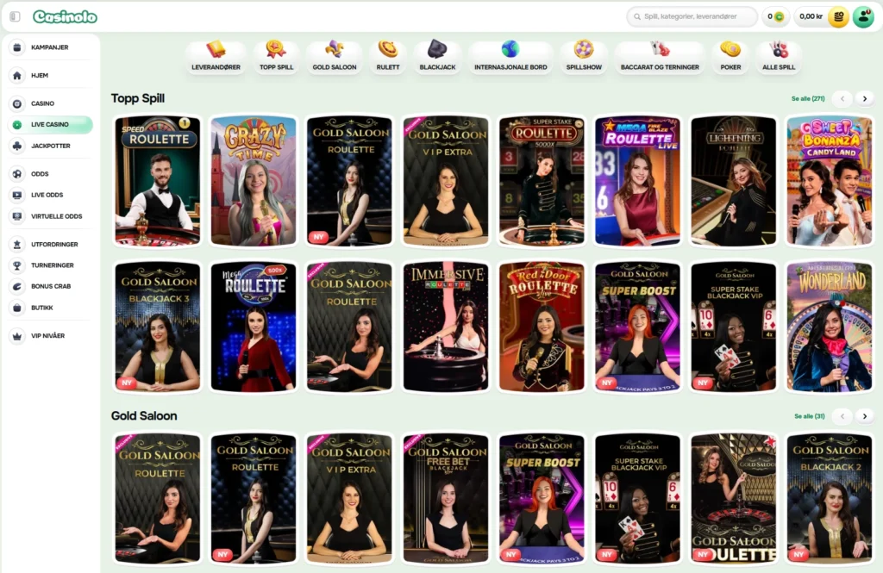Open the Lightning Roulette game

tap(733, 181)
